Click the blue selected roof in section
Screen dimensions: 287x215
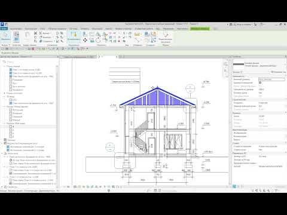[x=157, y=96]
